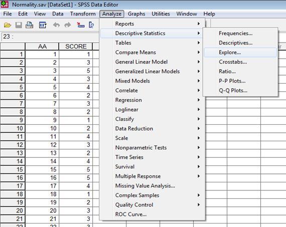Image resolution: width=286 pixels, height=227 pixels.
Task: Open the Window menu
Action: tap(187, 14)
